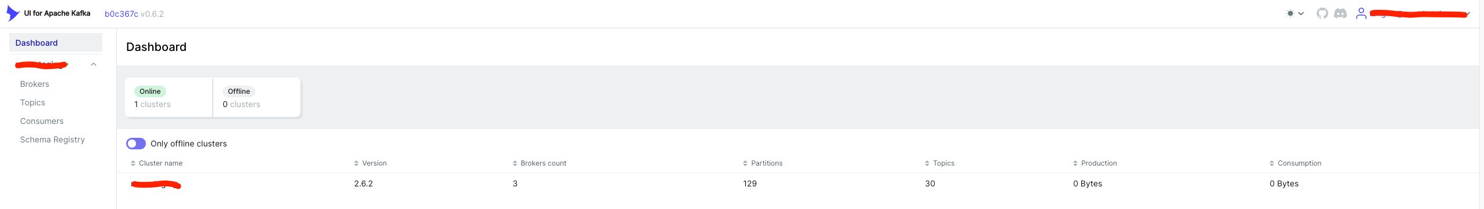Open Brokers in sidebar
This screenshot has width=1484, height=209.
tap(35, 84)
